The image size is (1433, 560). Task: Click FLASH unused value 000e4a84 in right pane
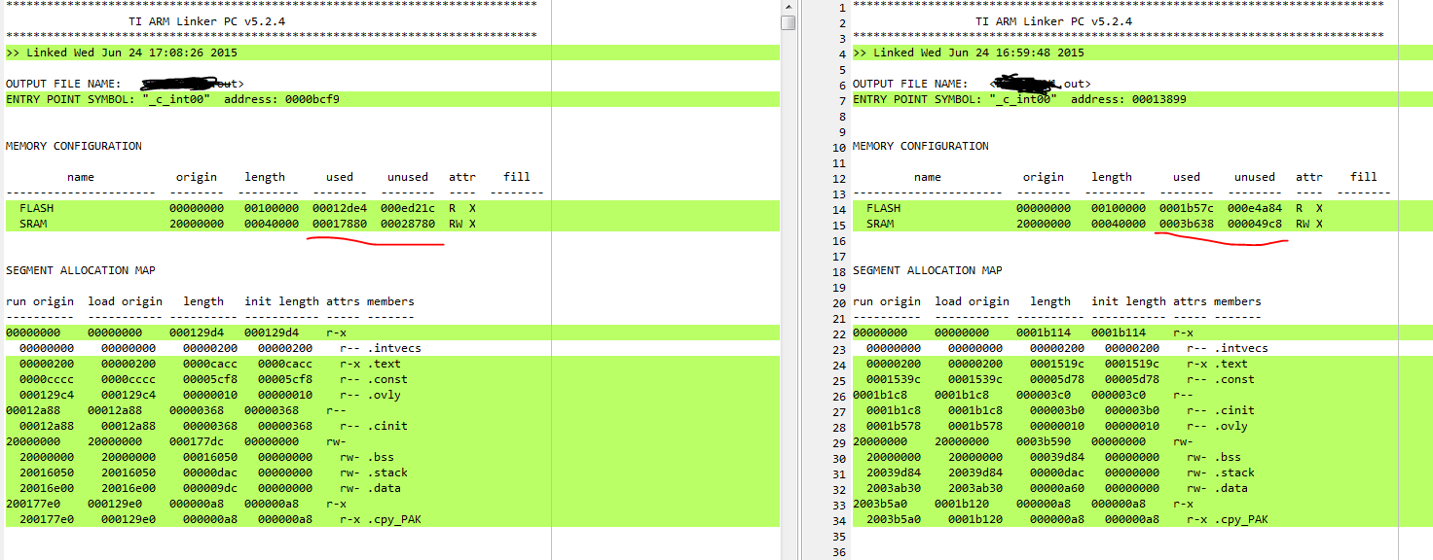(1255, 208)
